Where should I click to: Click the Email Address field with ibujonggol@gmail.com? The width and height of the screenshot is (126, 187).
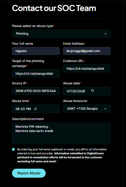click(x=87, y=51)
